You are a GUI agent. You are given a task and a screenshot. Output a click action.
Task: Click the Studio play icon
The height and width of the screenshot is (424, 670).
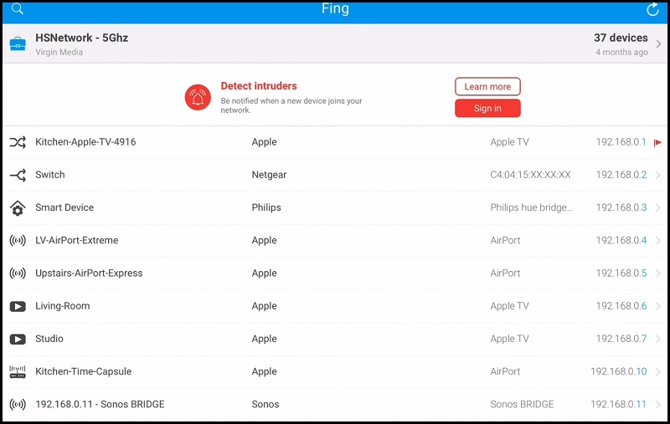18,339
